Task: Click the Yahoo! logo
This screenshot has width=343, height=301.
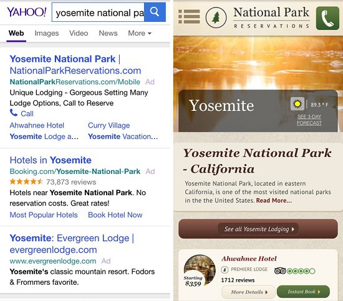Action: [x=27, y=12]
